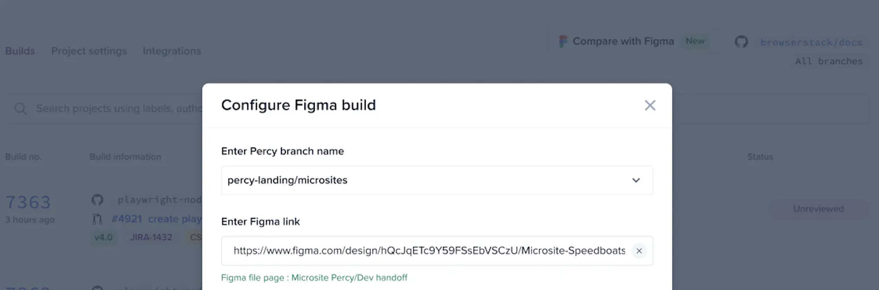Select the JIRA-1432 label tag
The height and width of the screenshot is (290, 879).
(151, 237)
